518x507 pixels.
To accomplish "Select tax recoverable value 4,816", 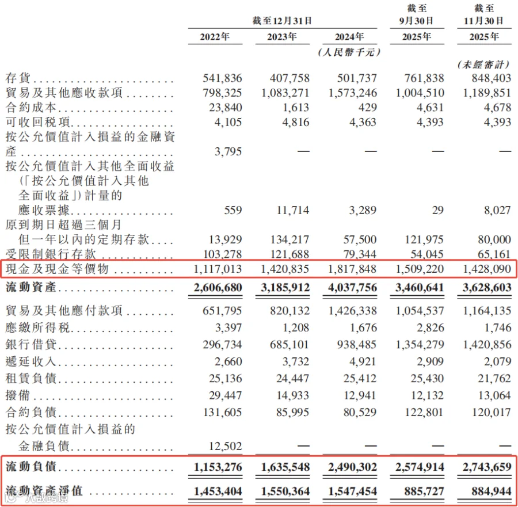I will [296, 122].
